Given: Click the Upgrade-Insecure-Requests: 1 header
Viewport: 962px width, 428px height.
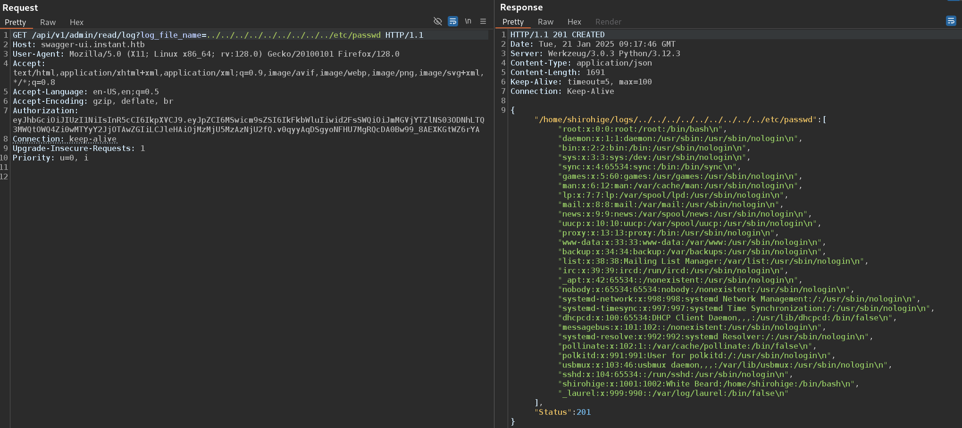Looking at the screenshot, I should [79, 148].
